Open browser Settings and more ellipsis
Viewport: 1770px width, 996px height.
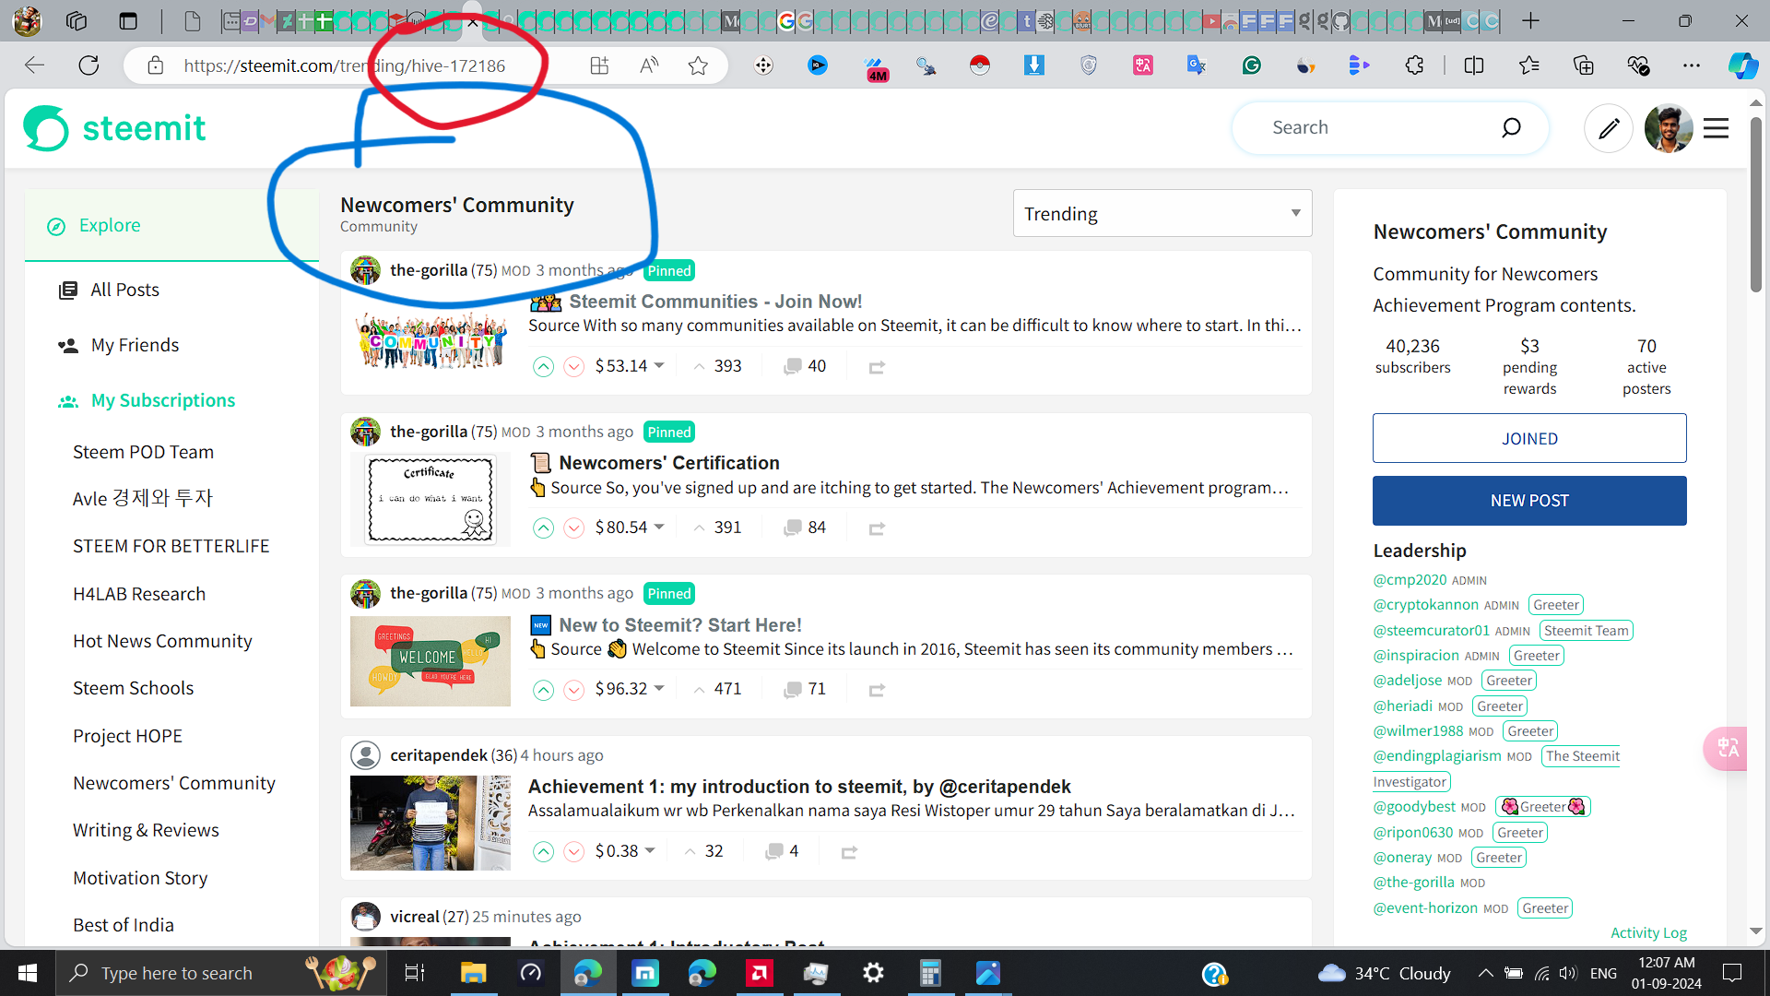coord(1691,65)
